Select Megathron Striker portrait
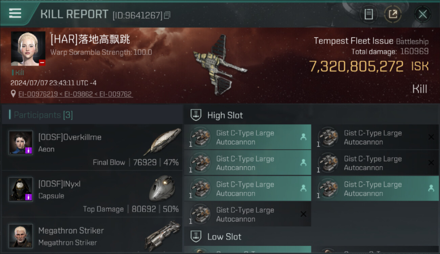The height and width of the screenshot is (254, 440). 21,236
